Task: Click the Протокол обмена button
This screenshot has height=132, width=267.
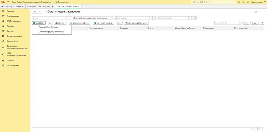Action: pos(103,23)
